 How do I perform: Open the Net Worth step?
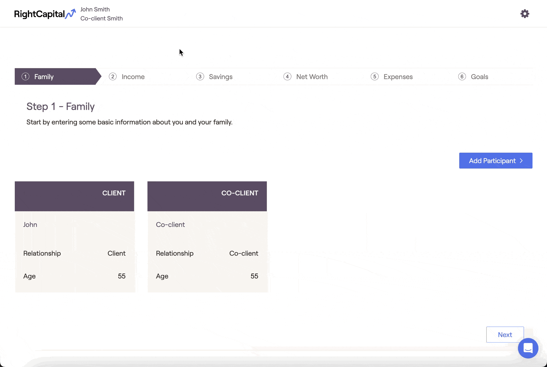coord(312,77)
